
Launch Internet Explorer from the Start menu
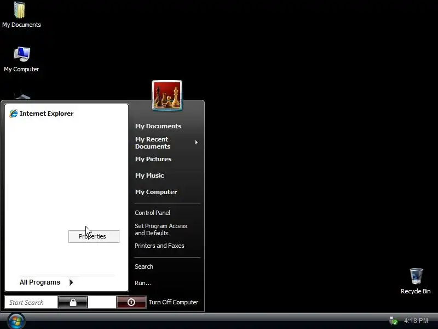42,114
